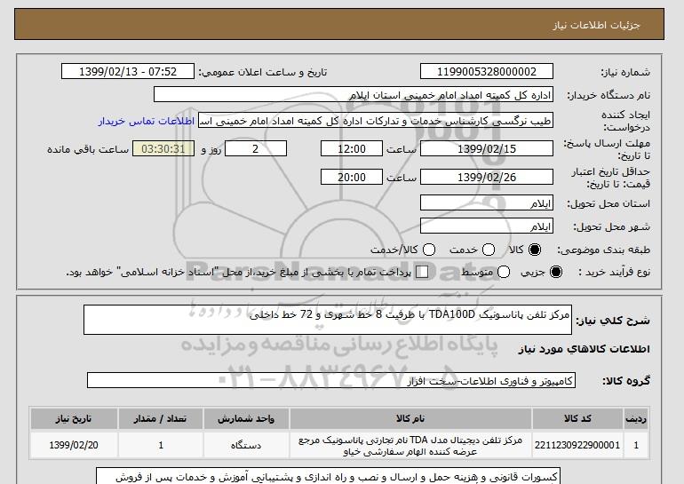The width and height of the screenshot is (684, 484).
Task: Click the unit cell دستگاه
Action: click(246, 445)
